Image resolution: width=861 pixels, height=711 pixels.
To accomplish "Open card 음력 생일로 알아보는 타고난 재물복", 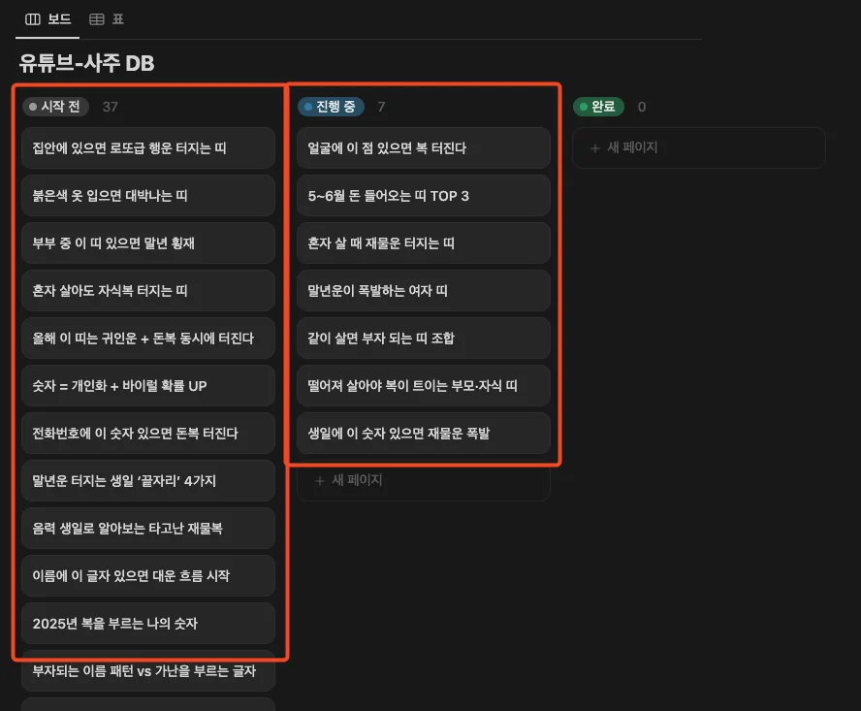I will pyautogui.click(x=148, y=528).
